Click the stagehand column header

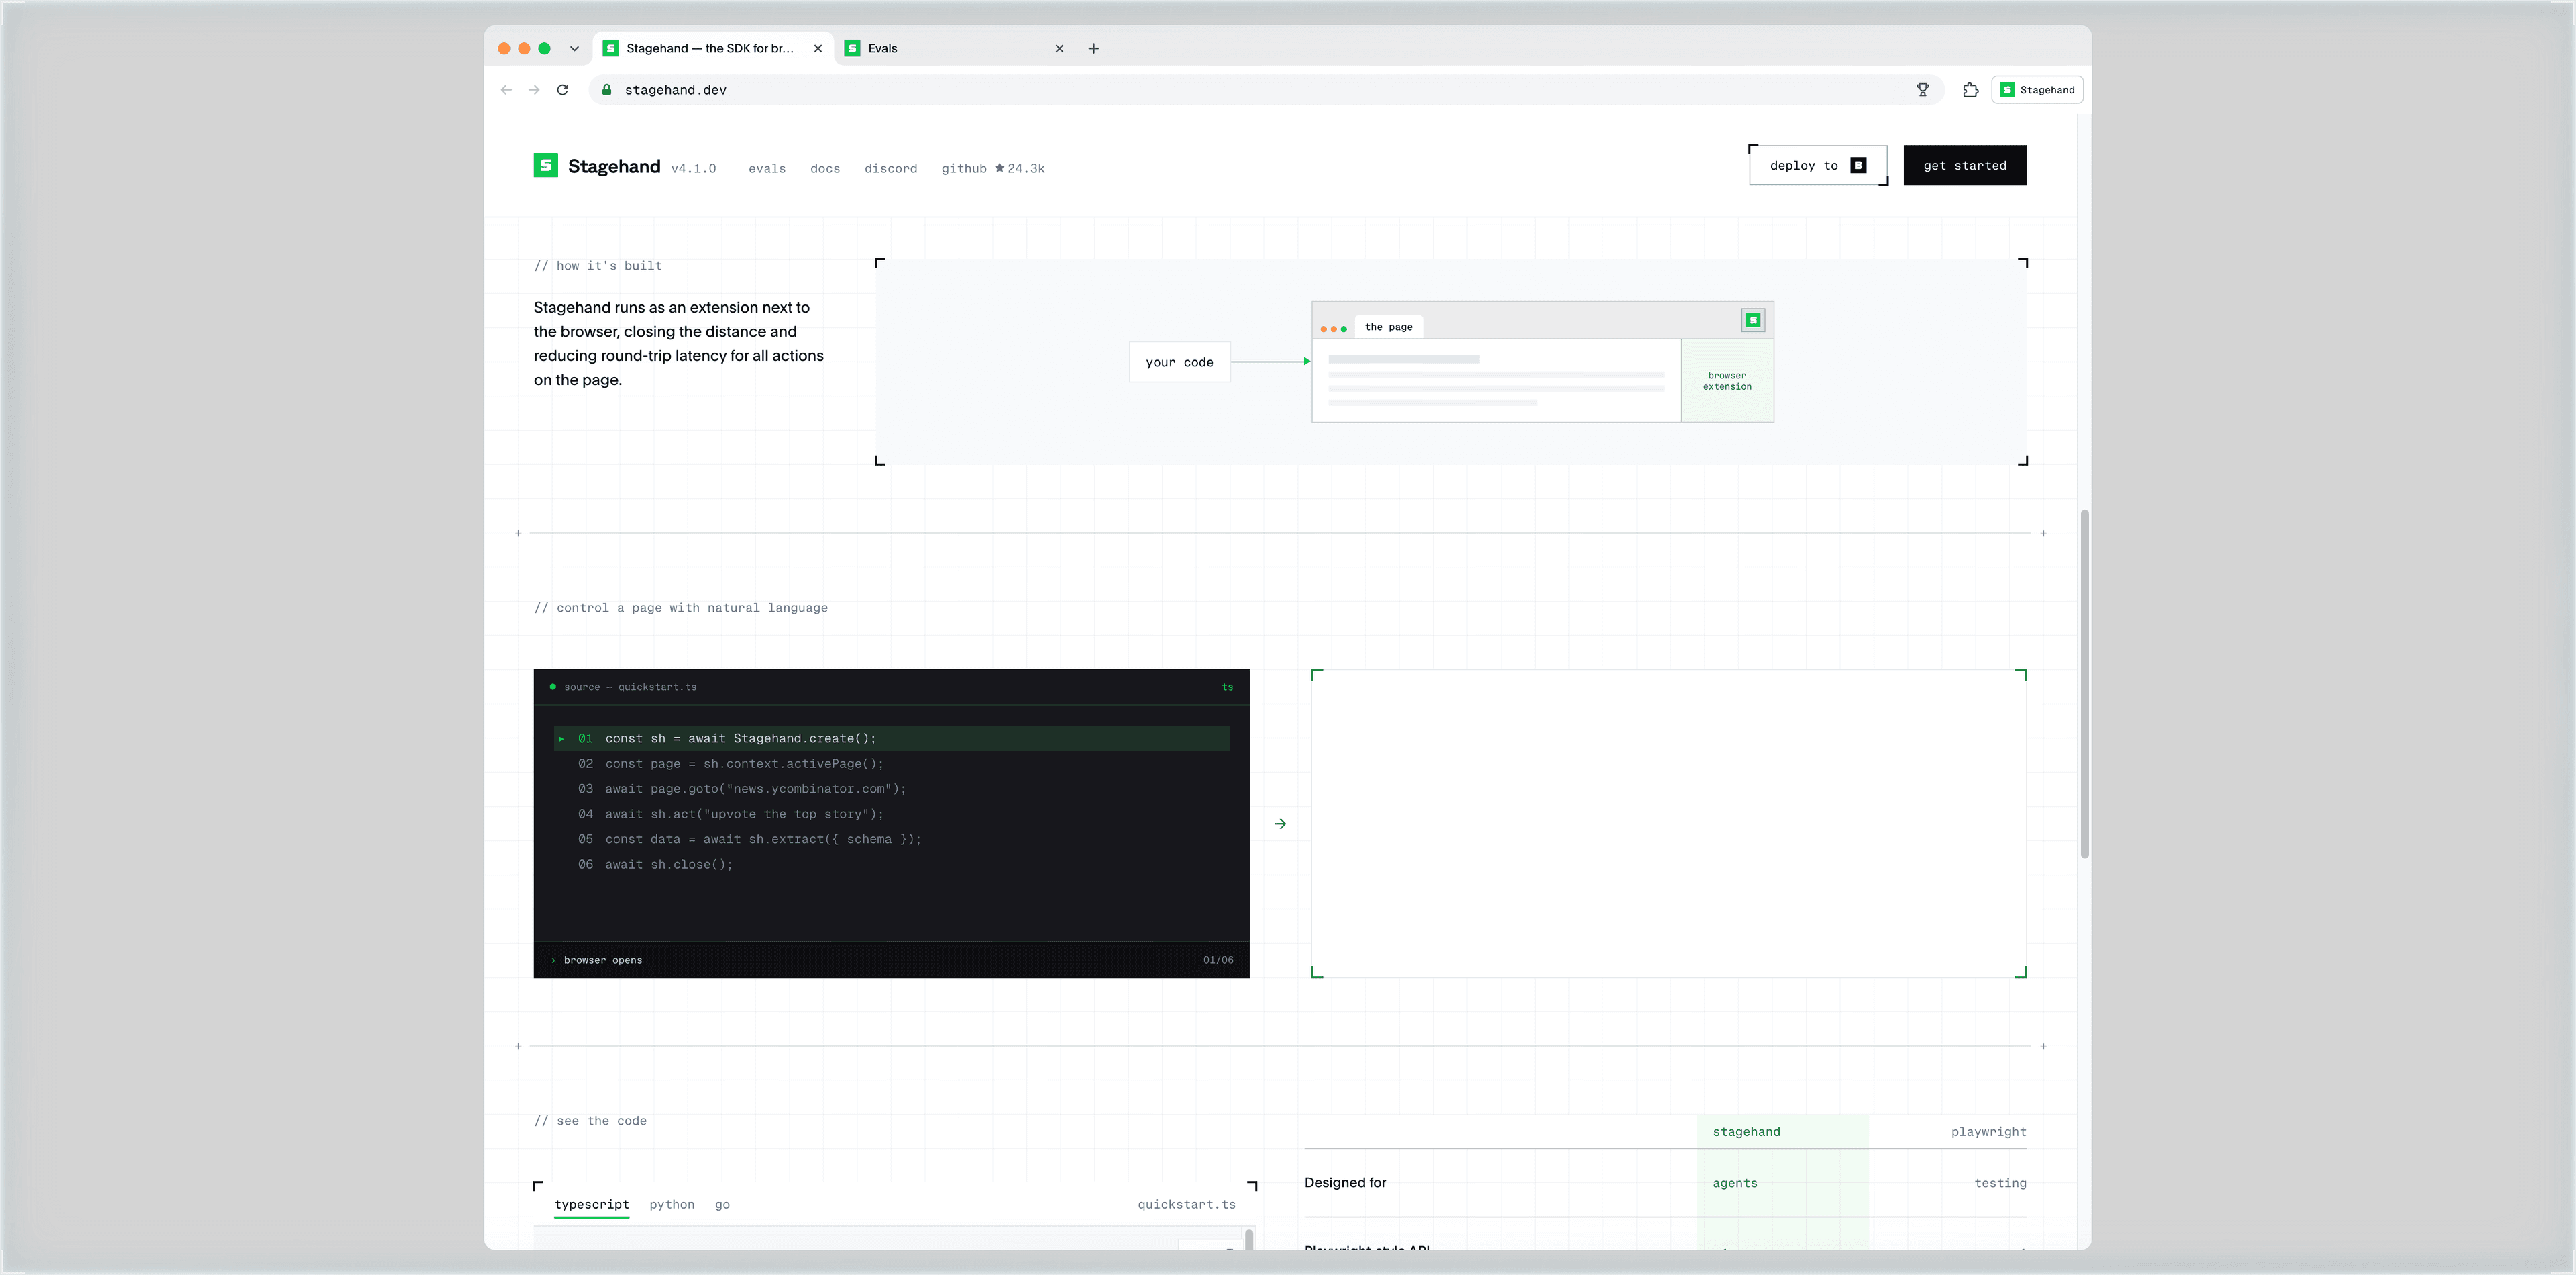(1746, 1132)
